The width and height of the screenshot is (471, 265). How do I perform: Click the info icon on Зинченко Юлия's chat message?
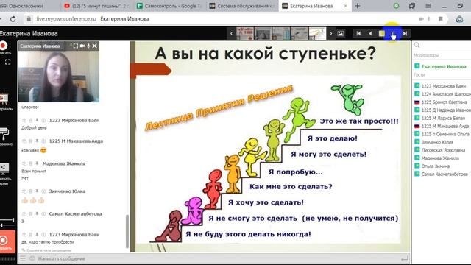tap(43, 191)
